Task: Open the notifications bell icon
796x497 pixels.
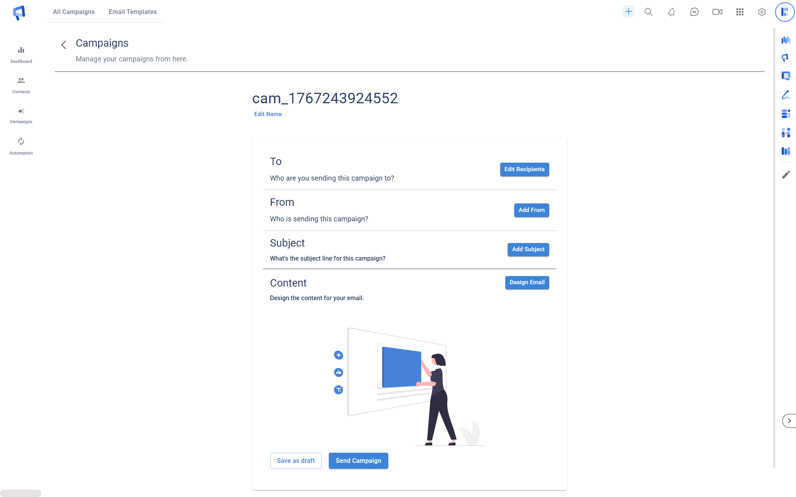Action: 671,12
